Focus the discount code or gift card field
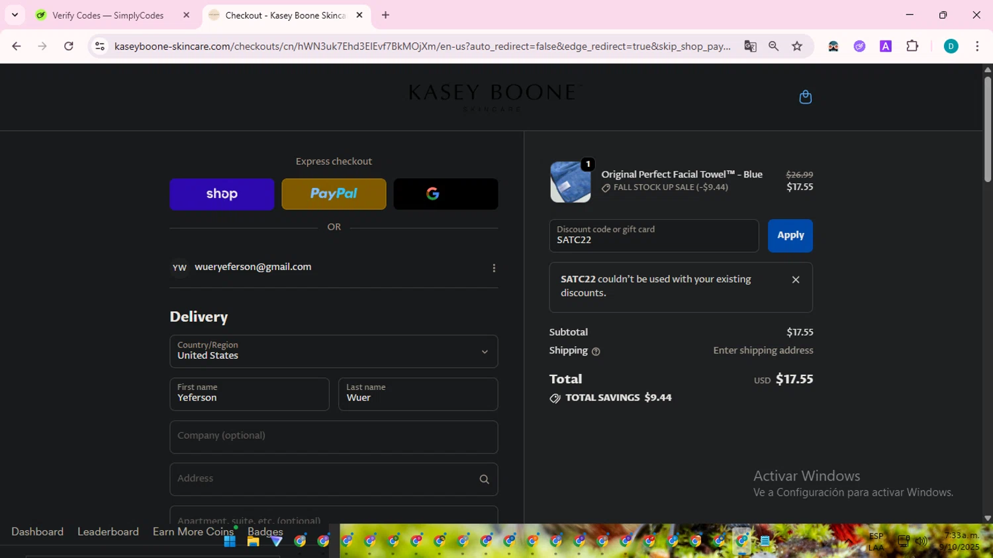 pos(653,236)
